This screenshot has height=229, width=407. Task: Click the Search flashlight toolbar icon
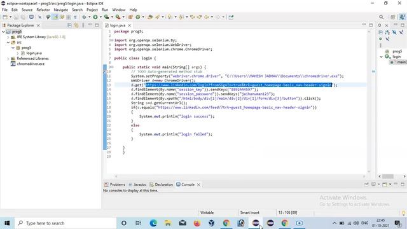158,17
